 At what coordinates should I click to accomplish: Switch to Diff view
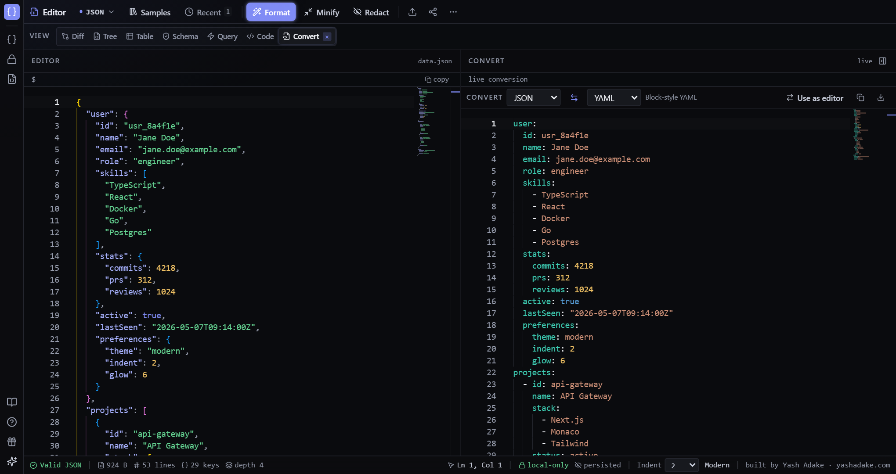click(73, 36)
